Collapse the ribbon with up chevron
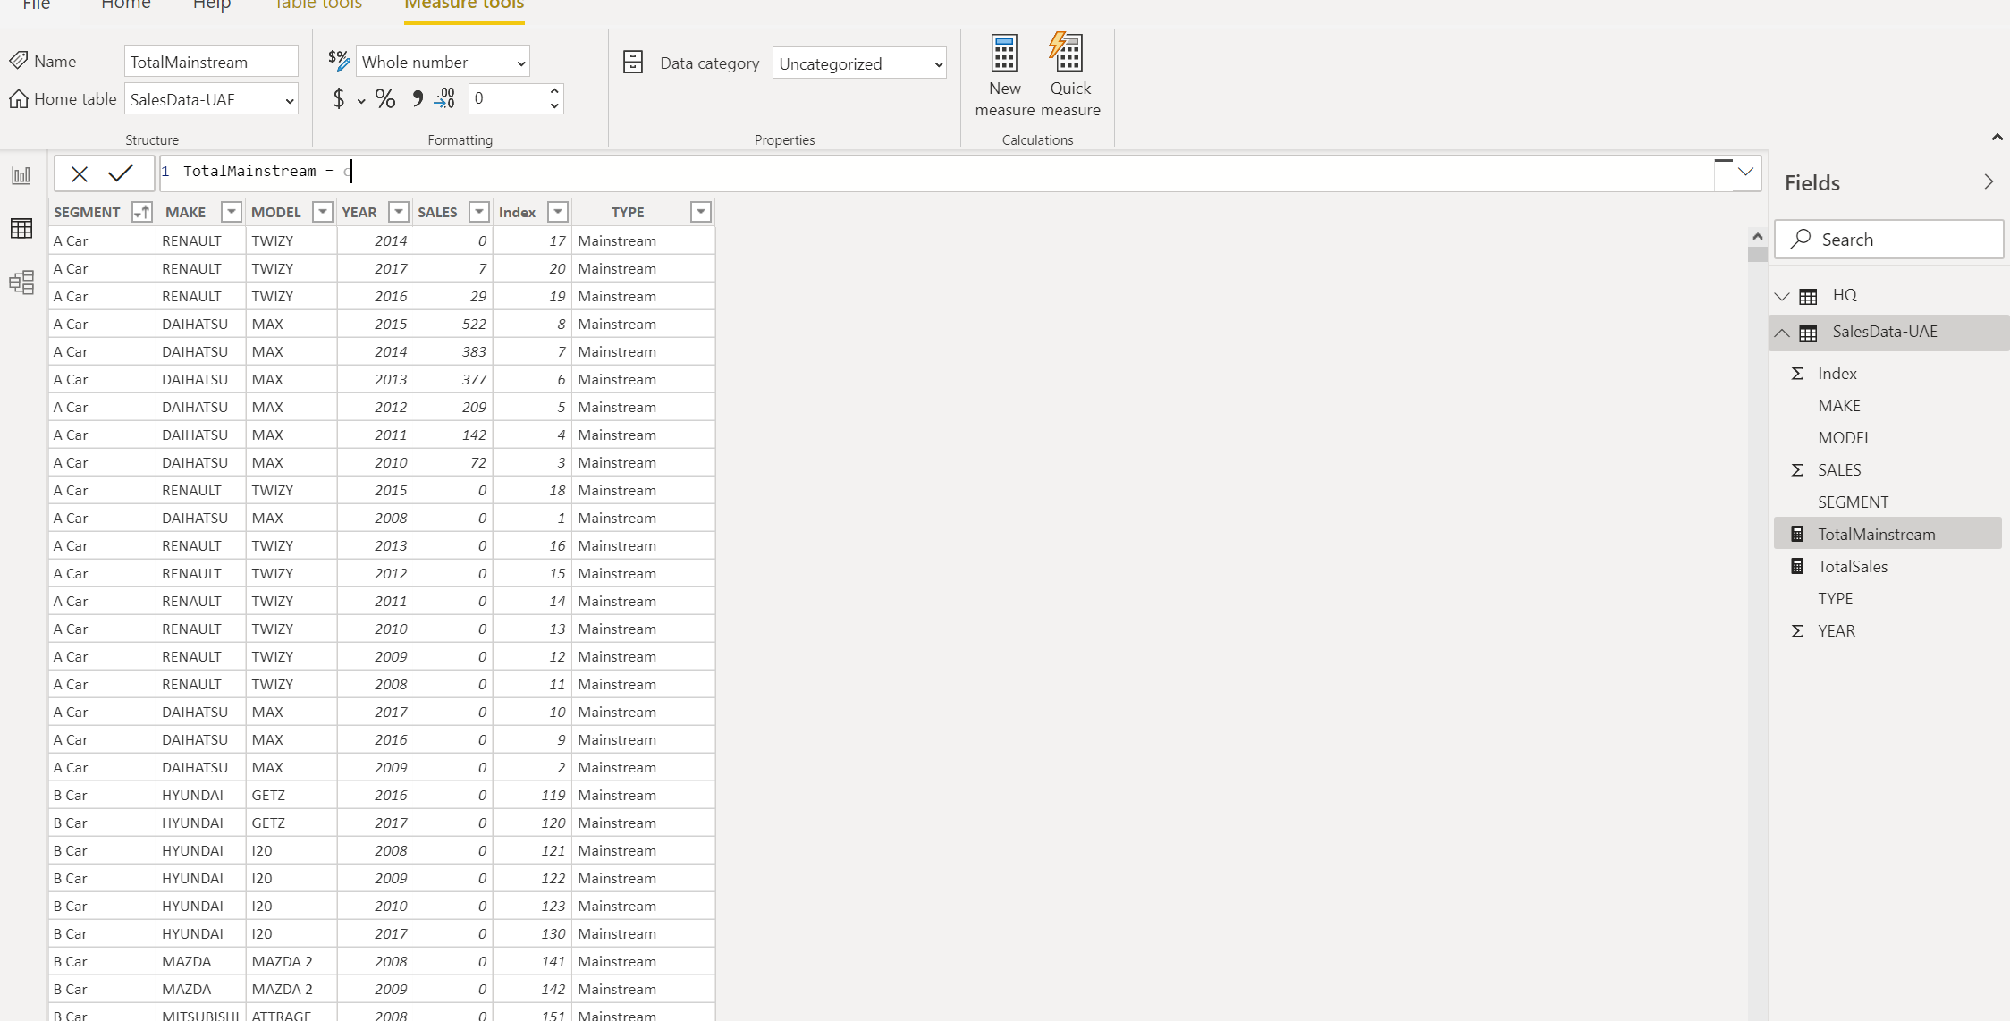 (x=1997, y=137)
